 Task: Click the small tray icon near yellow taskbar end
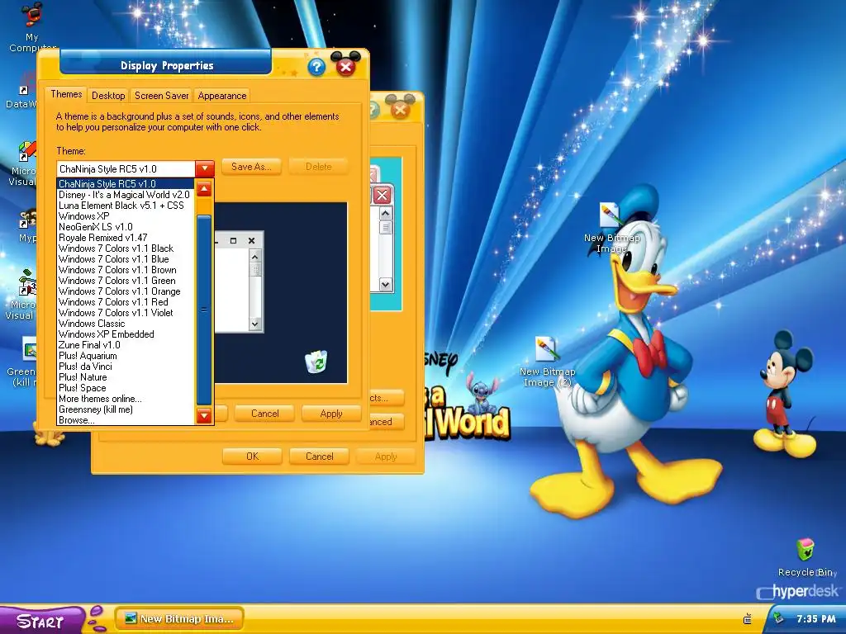747,619
